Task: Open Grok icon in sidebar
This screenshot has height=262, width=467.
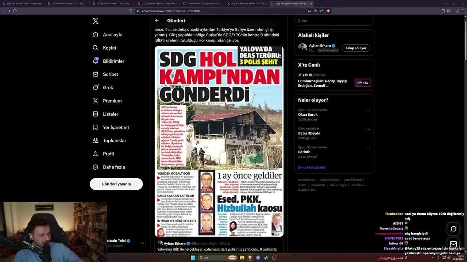Action: [96, 87]
